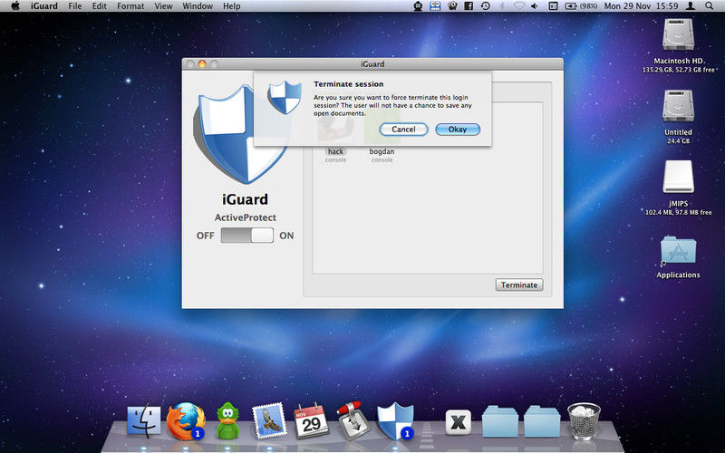725x453 pixels.
Task: Click the blue robot face menu bar icon
Action: 435,6
